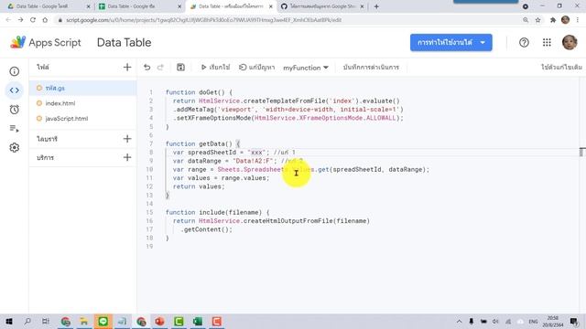The height and width of the screenshot is (329, 586).
Task: Go forward in the browser
Action: tap(20, 20)
